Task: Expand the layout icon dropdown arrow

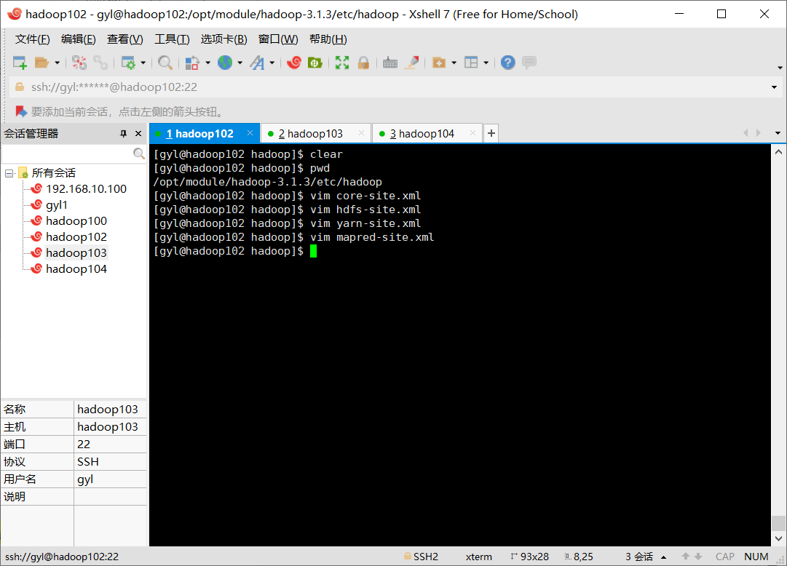Action: (486, 63)
